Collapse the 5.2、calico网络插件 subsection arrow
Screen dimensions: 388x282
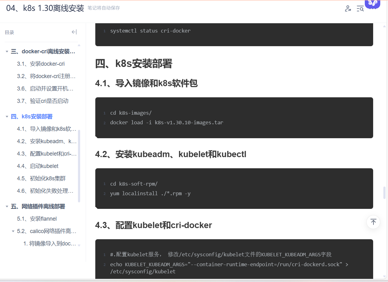pyautogui.click(x=13, y=231)
